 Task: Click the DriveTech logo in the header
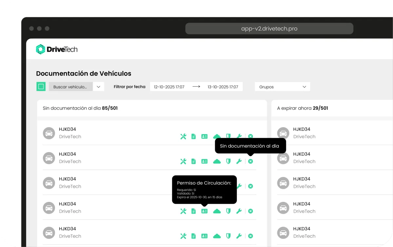(x=57, y=49)
